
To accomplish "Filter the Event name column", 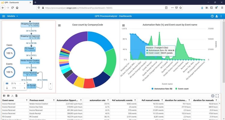I will (x=27, y=100).
